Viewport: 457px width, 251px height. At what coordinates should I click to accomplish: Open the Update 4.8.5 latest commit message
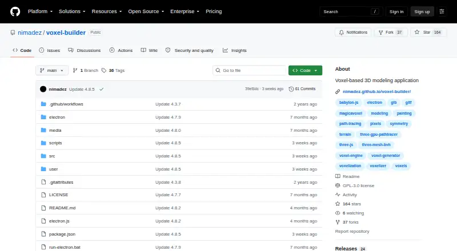tap(82, 89)
